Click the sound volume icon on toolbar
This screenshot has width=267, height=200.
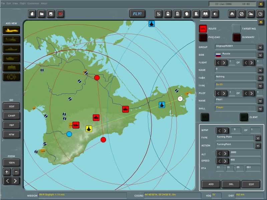pos(215,14)
